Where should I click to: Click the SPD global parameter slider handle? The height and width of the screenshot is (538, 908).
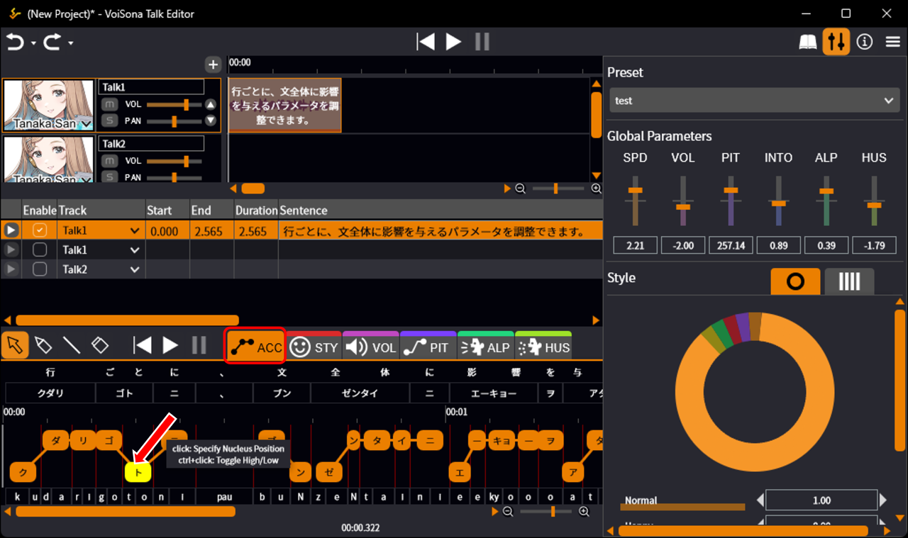click(635, 190)
